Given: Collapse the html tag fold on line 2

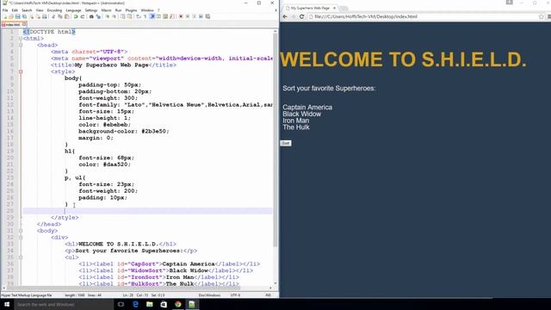Looking at the screenshot, I should click(x=21, y=38).
